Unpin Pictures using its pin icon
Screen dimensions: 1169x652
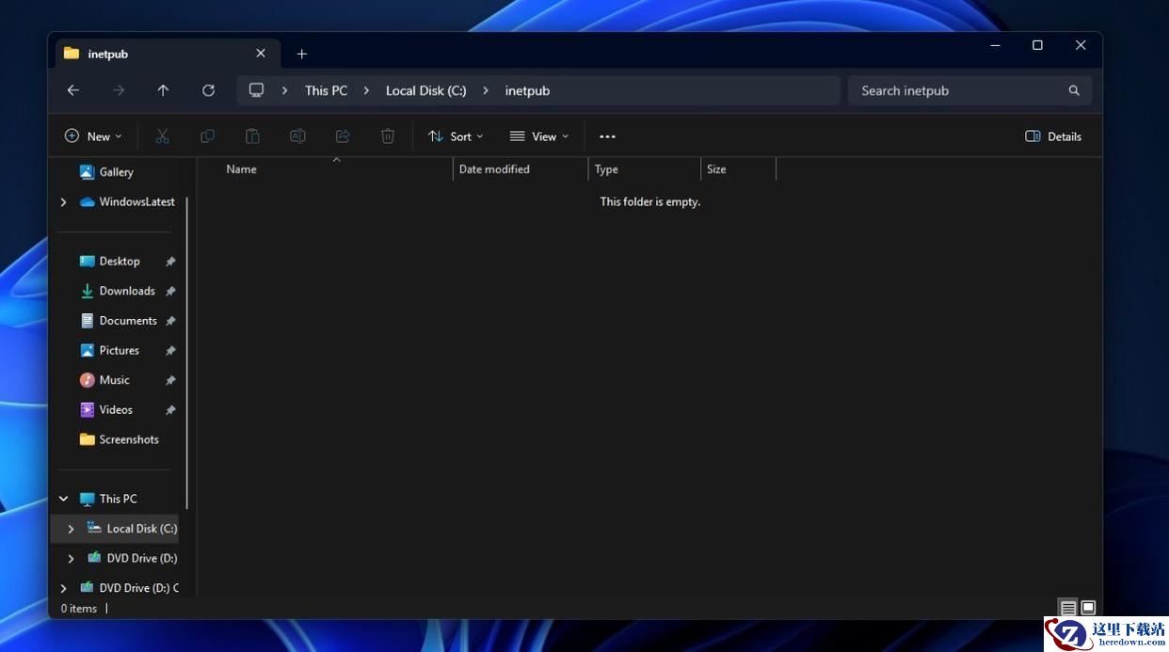pyautogui.click(x=170, y=351)
